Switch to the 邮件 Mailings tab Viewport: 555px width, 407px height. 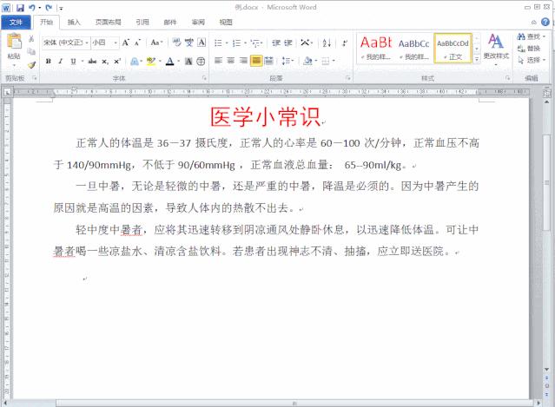pos(170,23)
